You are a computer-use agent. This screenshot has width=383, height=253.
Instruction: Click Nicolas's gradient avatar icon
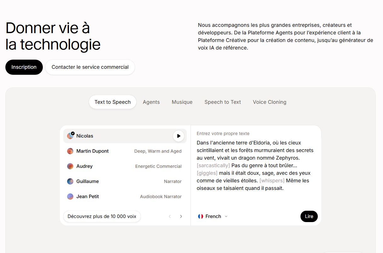[70, 136]
